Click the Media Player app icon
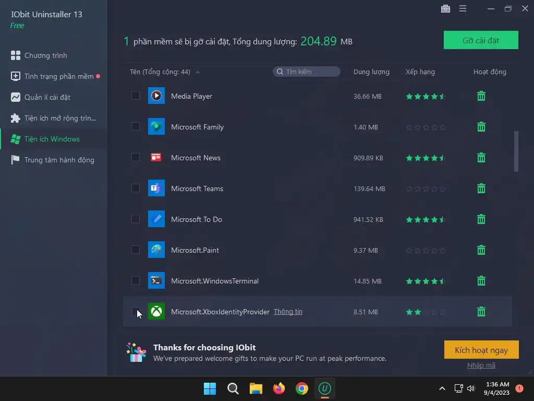 (x=156, y=96)
